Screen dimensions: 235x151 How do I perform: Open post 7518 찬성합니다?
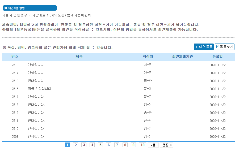click(x=36, y=65)
